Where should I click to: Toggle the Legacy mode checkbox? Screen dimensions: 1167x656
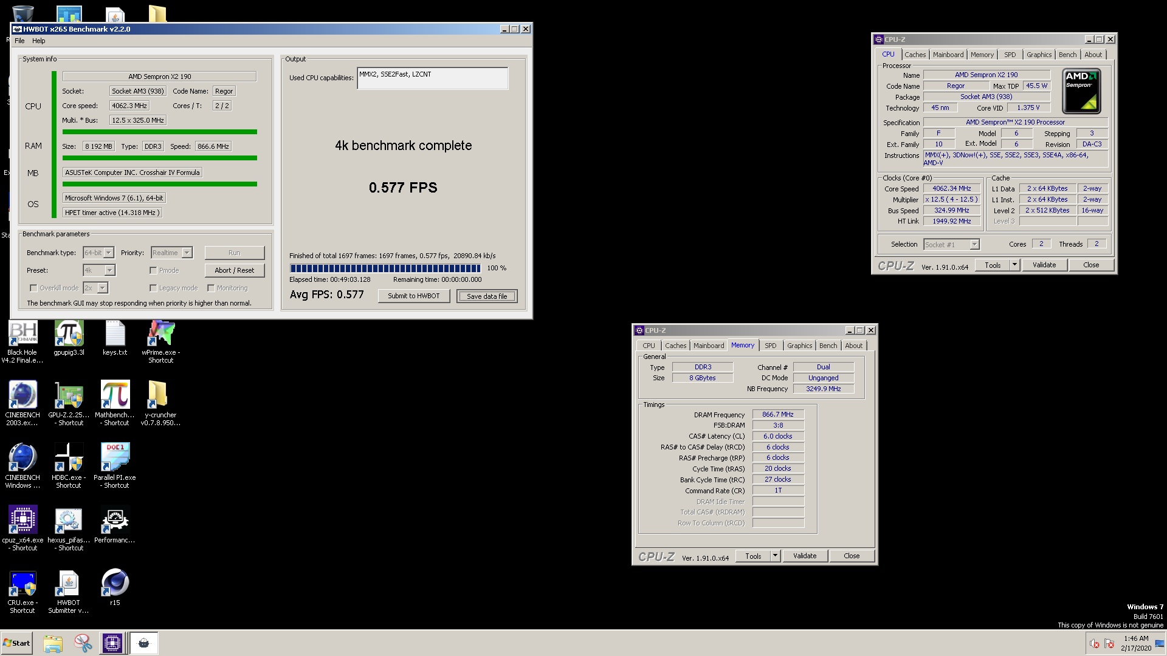point(153,288)
